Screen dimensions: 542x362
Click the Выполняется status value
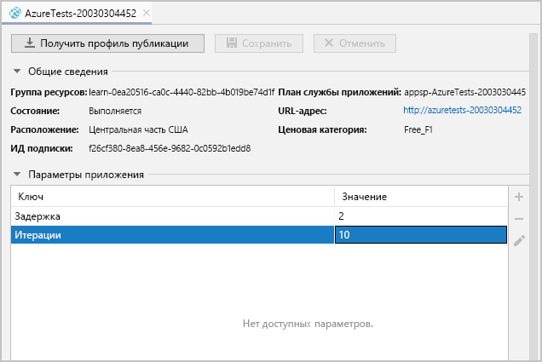[x=115, y=111]
